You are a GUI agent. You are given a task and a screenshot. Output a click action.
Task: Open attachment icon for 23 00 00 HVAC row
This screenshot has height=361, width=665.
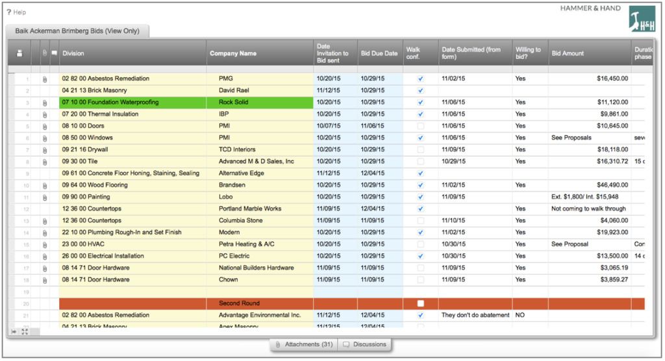[45, 244]
